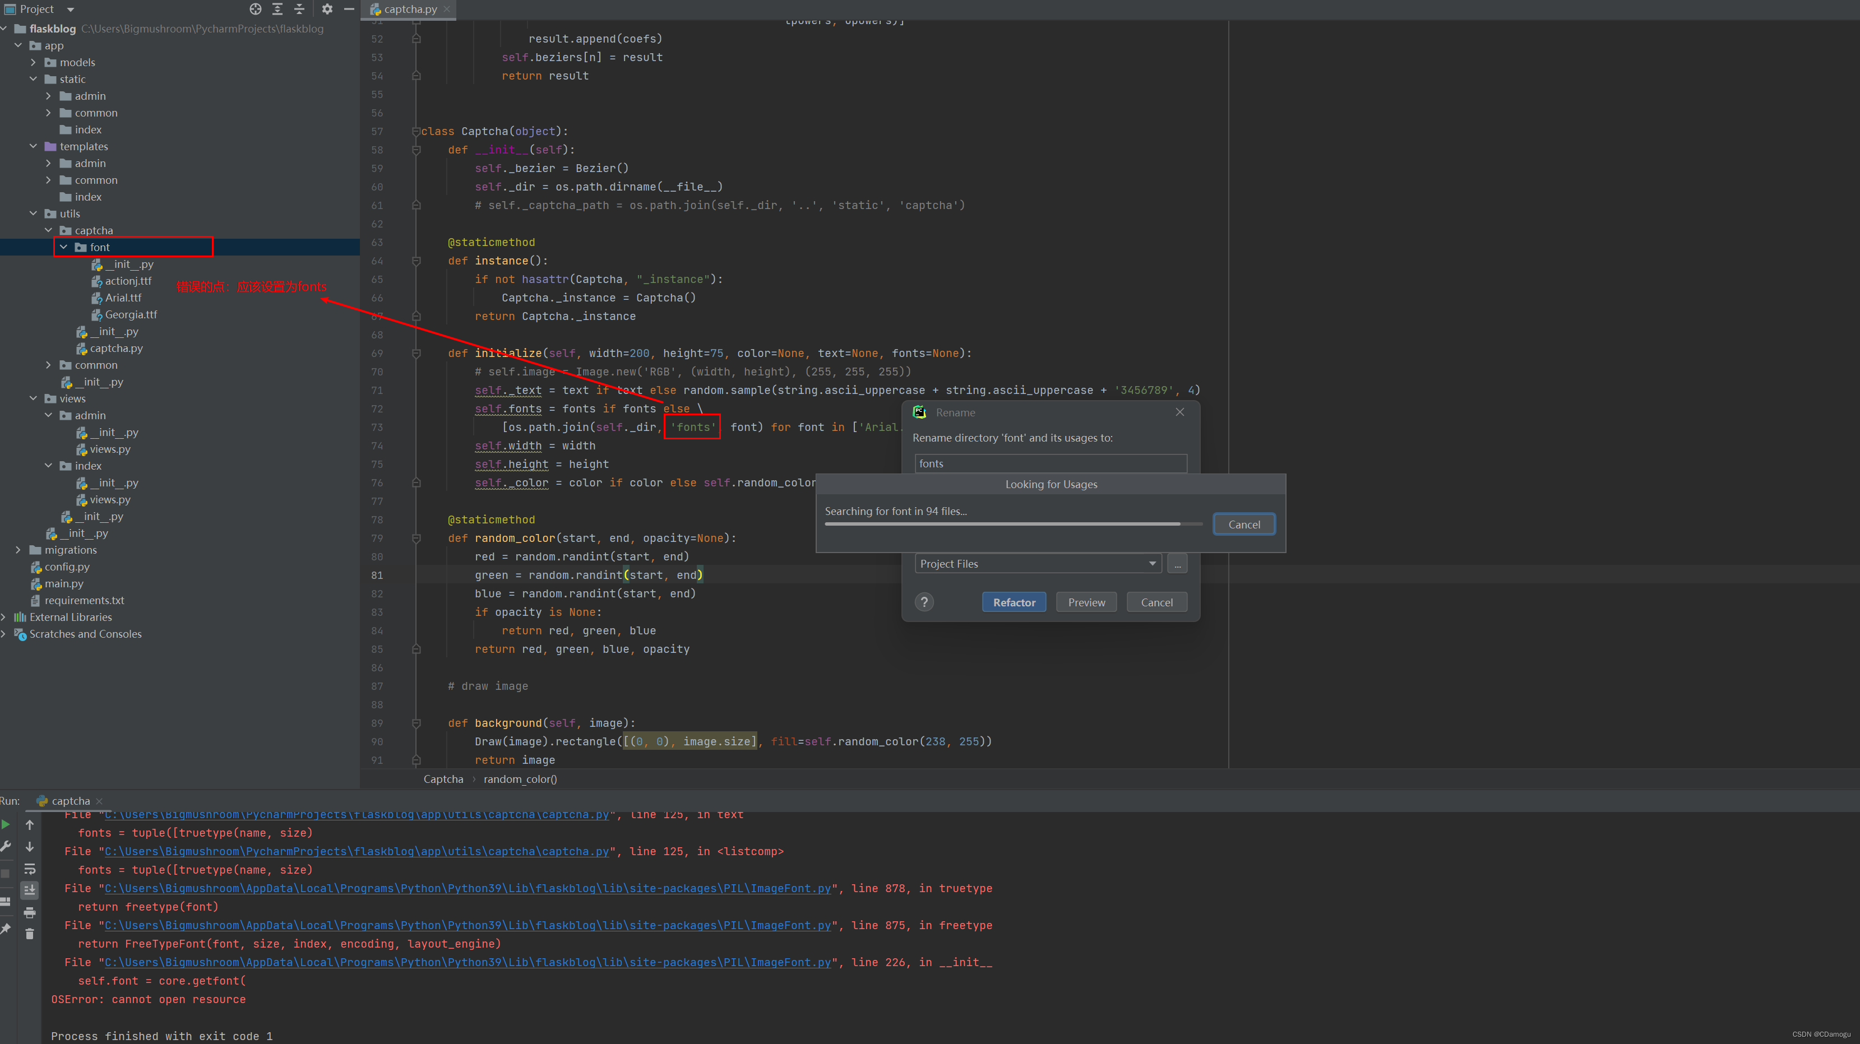Click the Preview button in Rename dialog
Screen dimensions: 1860x1044
click(1085, 602)
